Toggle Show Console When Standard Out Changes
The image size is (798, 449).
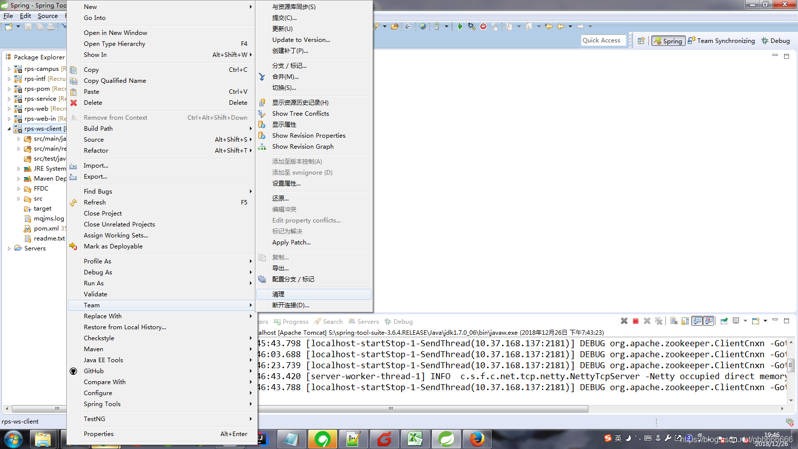click(697, 321)
